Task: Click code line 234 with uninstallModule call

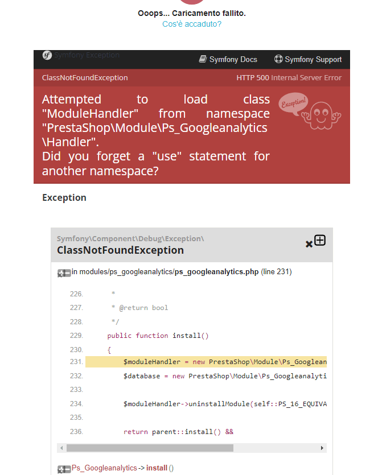Action: pyautogui.click(x=225, y=404)
